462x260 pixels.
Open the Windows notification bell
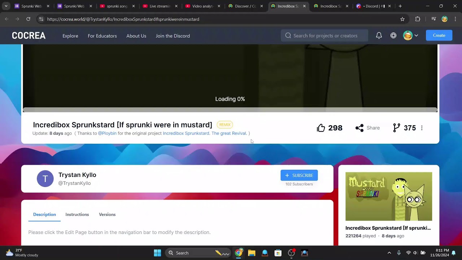tap(454, 253)
